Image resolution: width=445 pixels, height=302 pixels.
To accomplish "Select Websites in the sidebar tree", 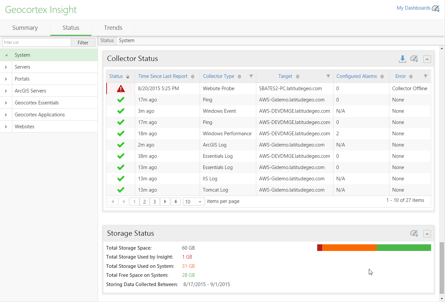I will click(x=25, y=127).
